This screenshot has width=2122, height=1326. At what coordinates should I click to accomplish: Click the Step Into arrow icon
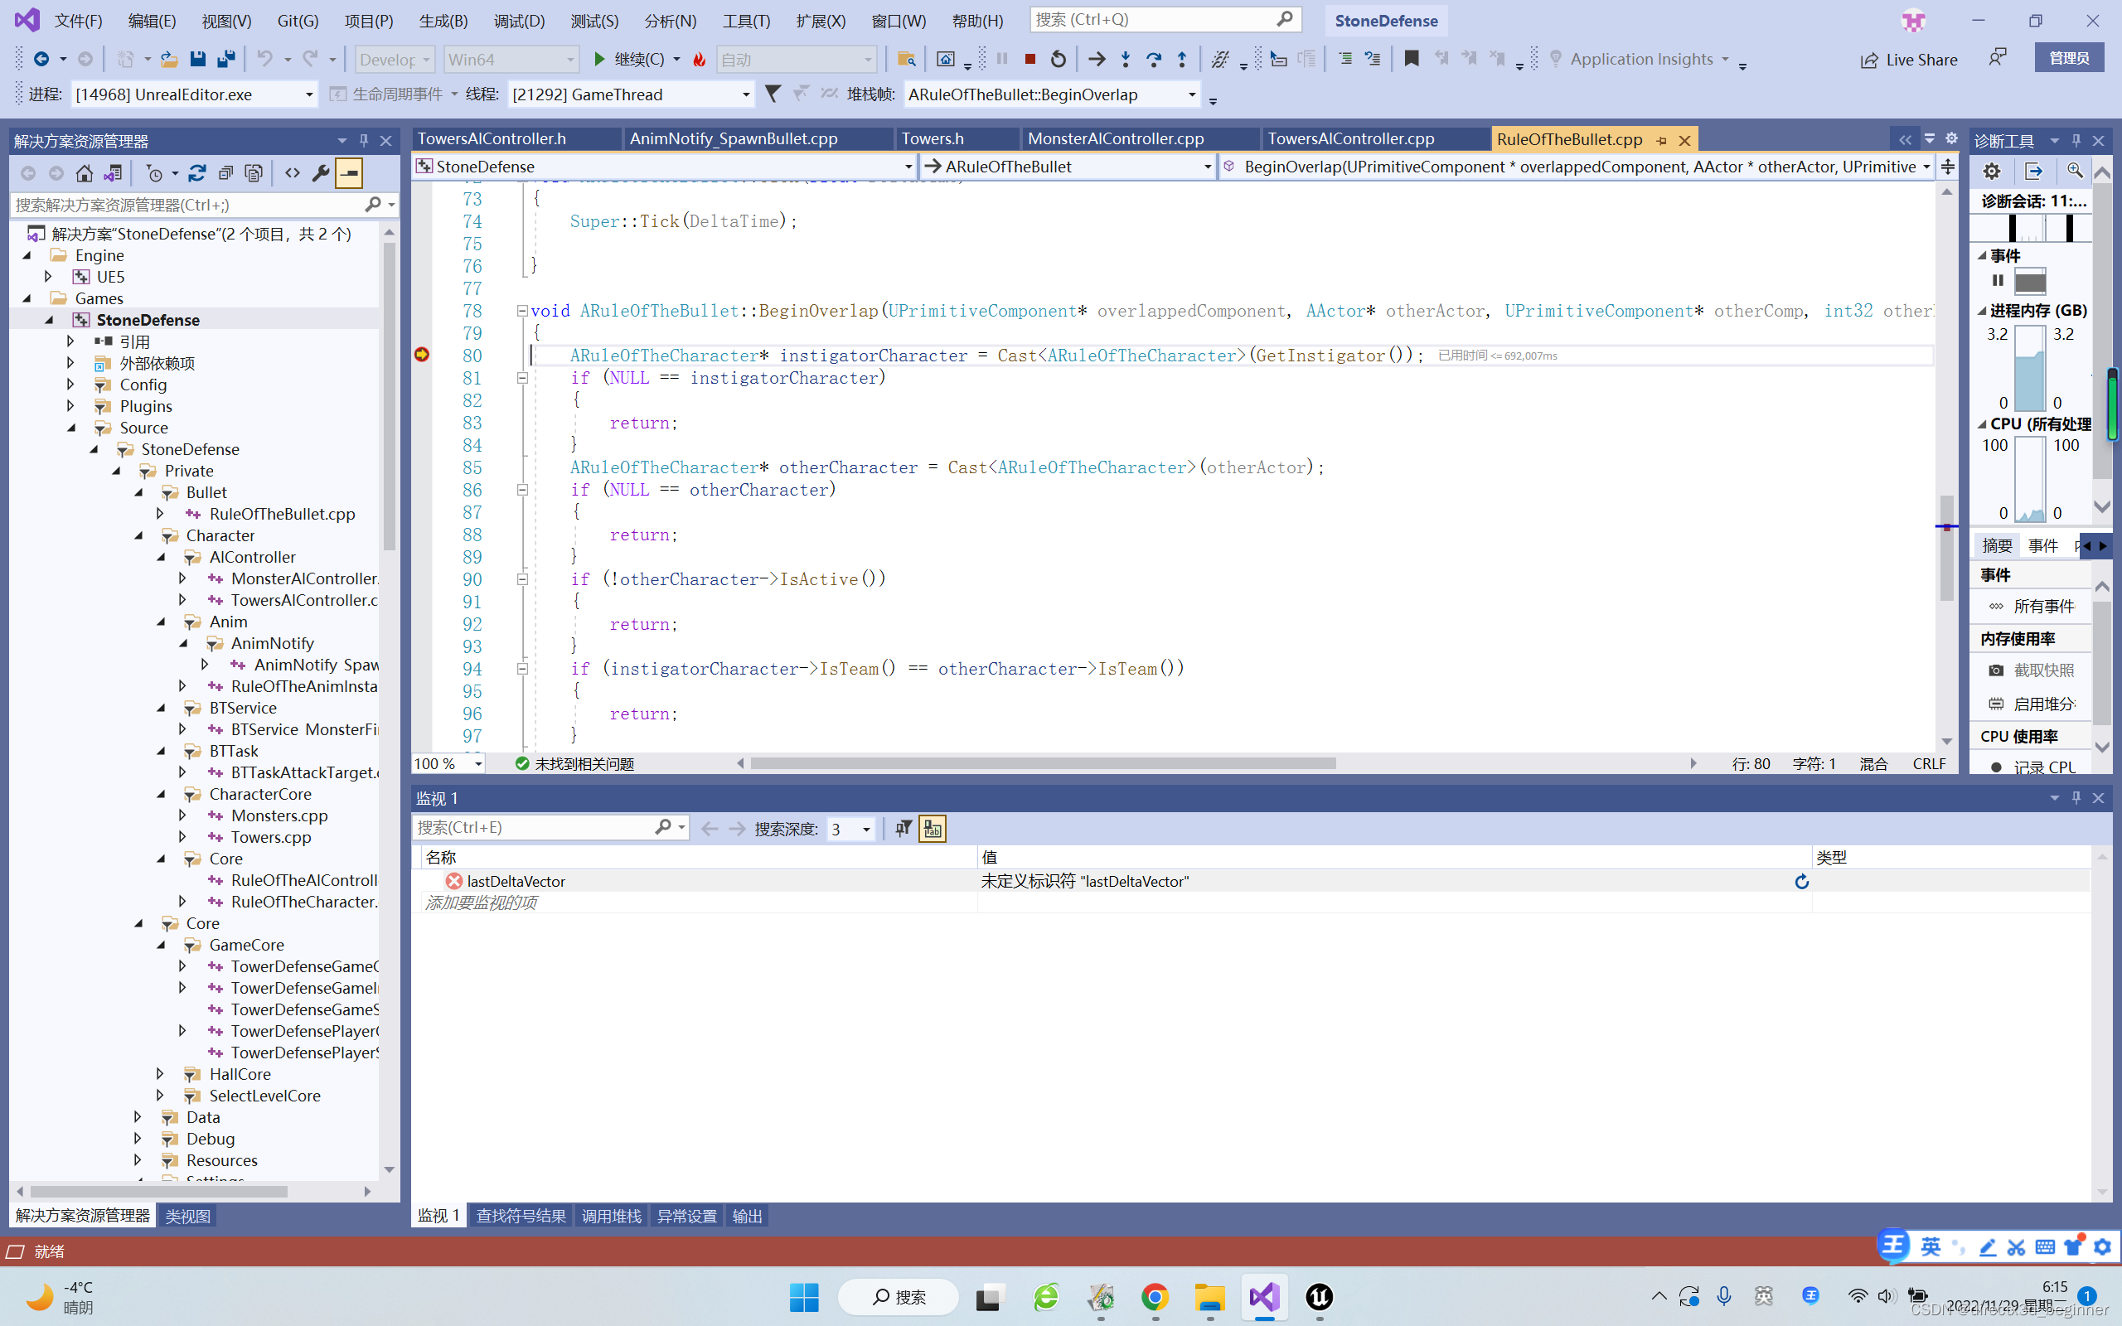tap(1126, 60)
